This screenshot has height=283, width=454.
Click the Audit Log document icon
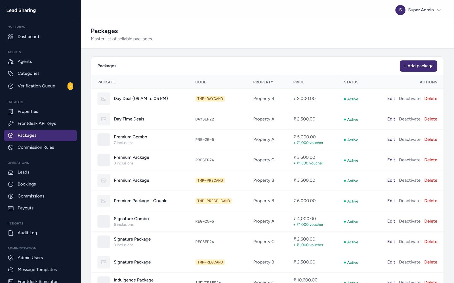pos(11,233)
